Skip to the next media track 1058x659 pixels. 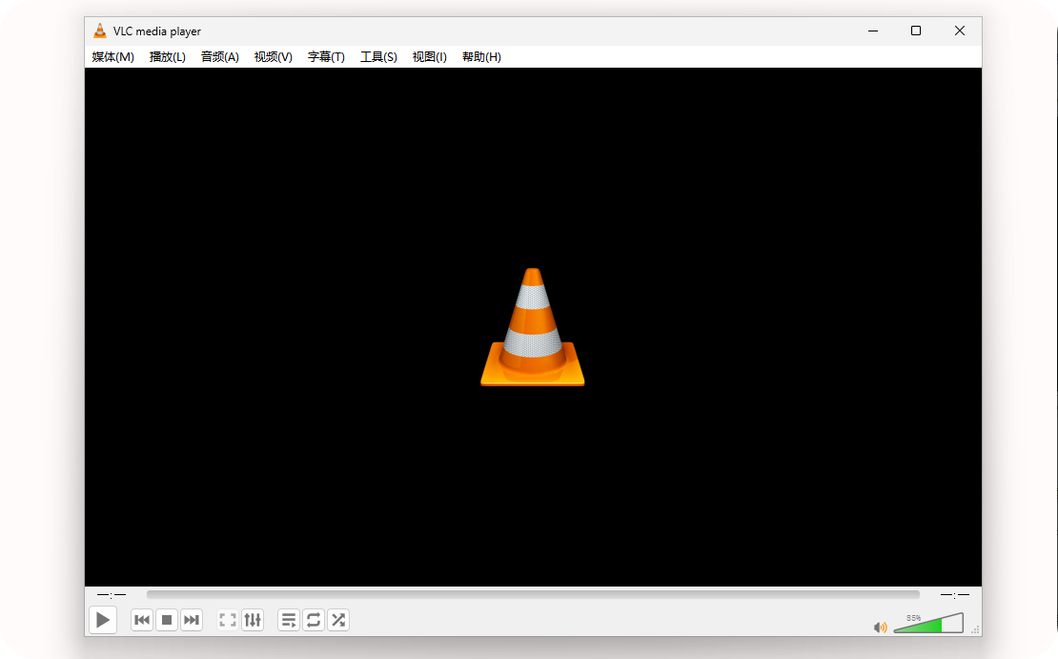pos(192,620)
